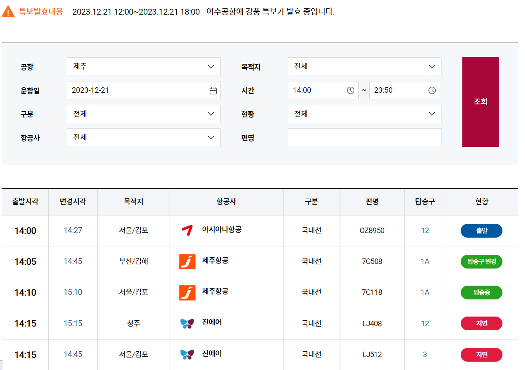Expand the 현황 filter dropdown

pos(364,114)
